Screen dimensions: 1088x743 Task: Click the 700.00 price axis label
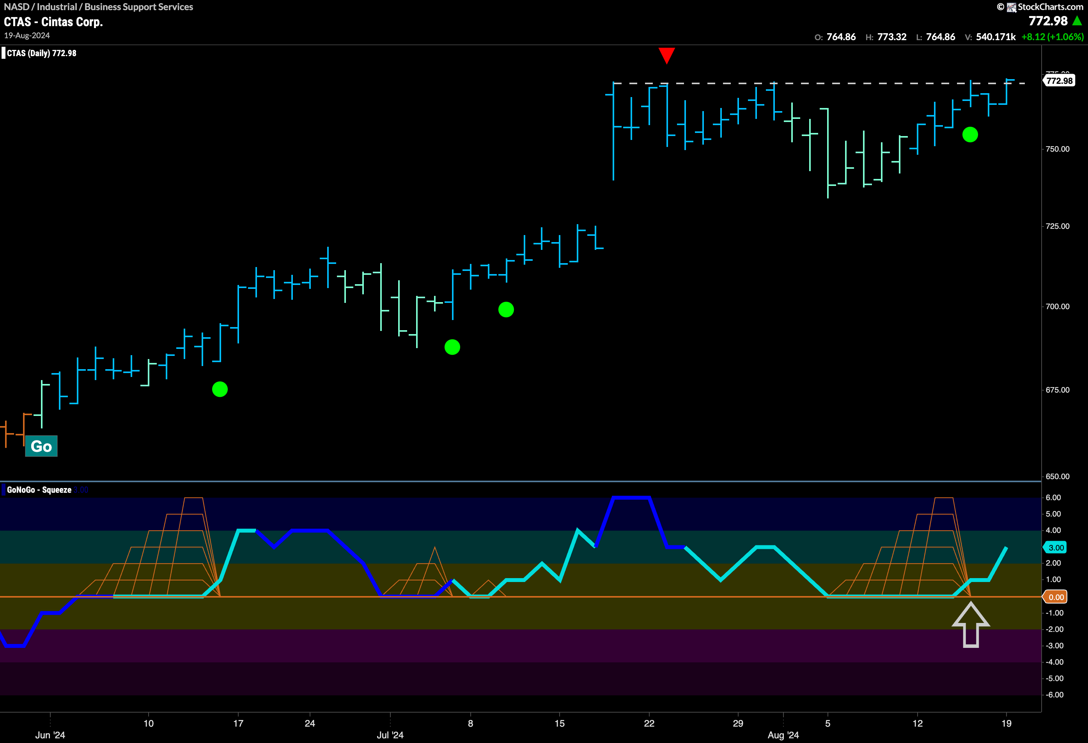tap(1058, 306)
